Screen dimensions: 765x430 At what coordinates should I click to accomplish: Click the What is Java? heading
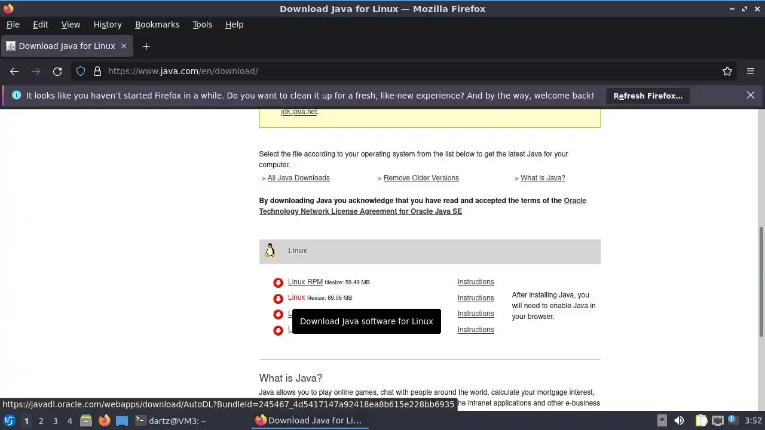point(290,378)
